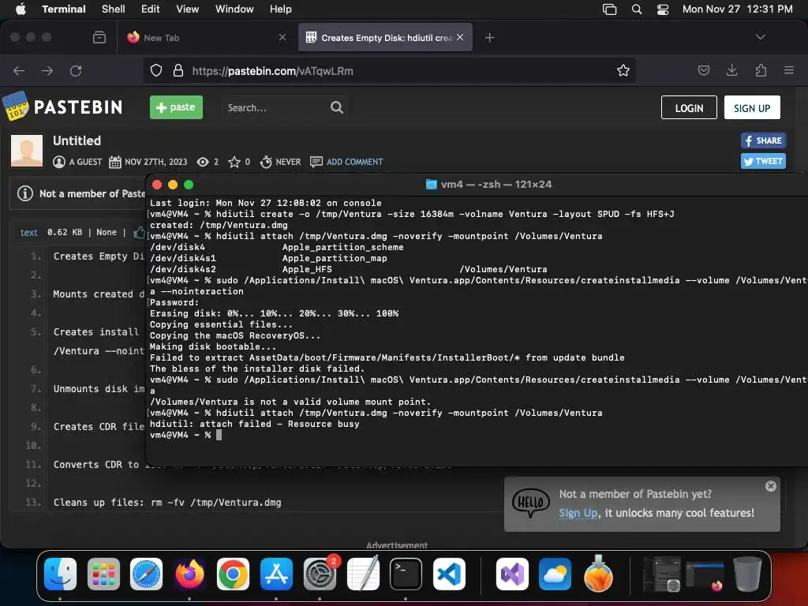Open Finder from the dock
This screenshot has height=606, width=808.
click(x=60, y=574)
